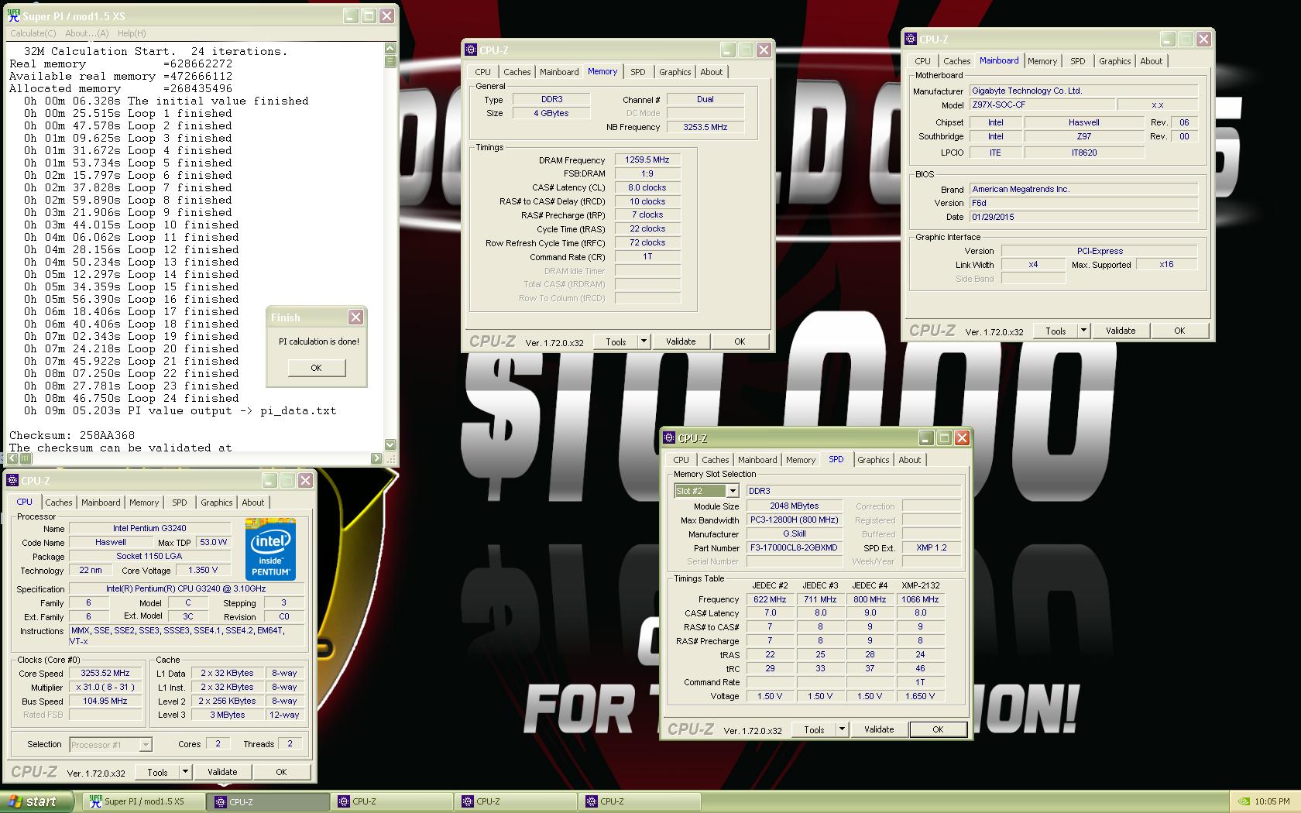1301x813 pixels.
Task: Close the Finish dialog with X
Action: 355,317
